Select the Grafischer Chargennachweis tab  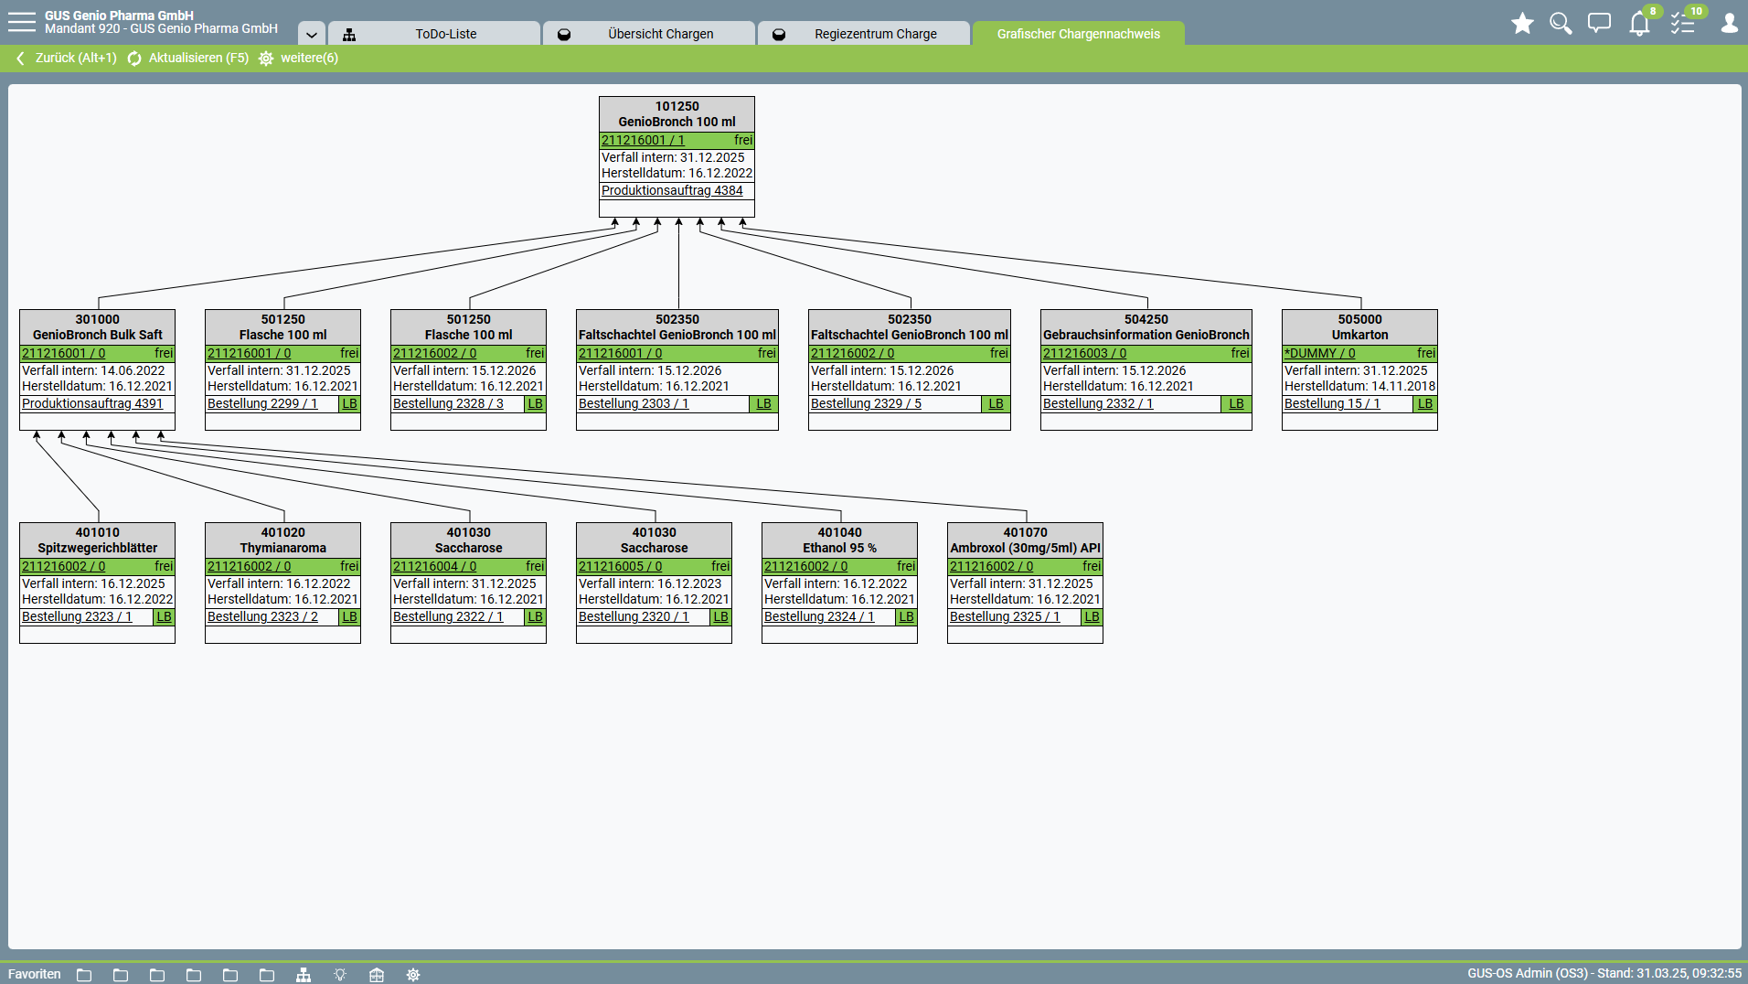1079,34
